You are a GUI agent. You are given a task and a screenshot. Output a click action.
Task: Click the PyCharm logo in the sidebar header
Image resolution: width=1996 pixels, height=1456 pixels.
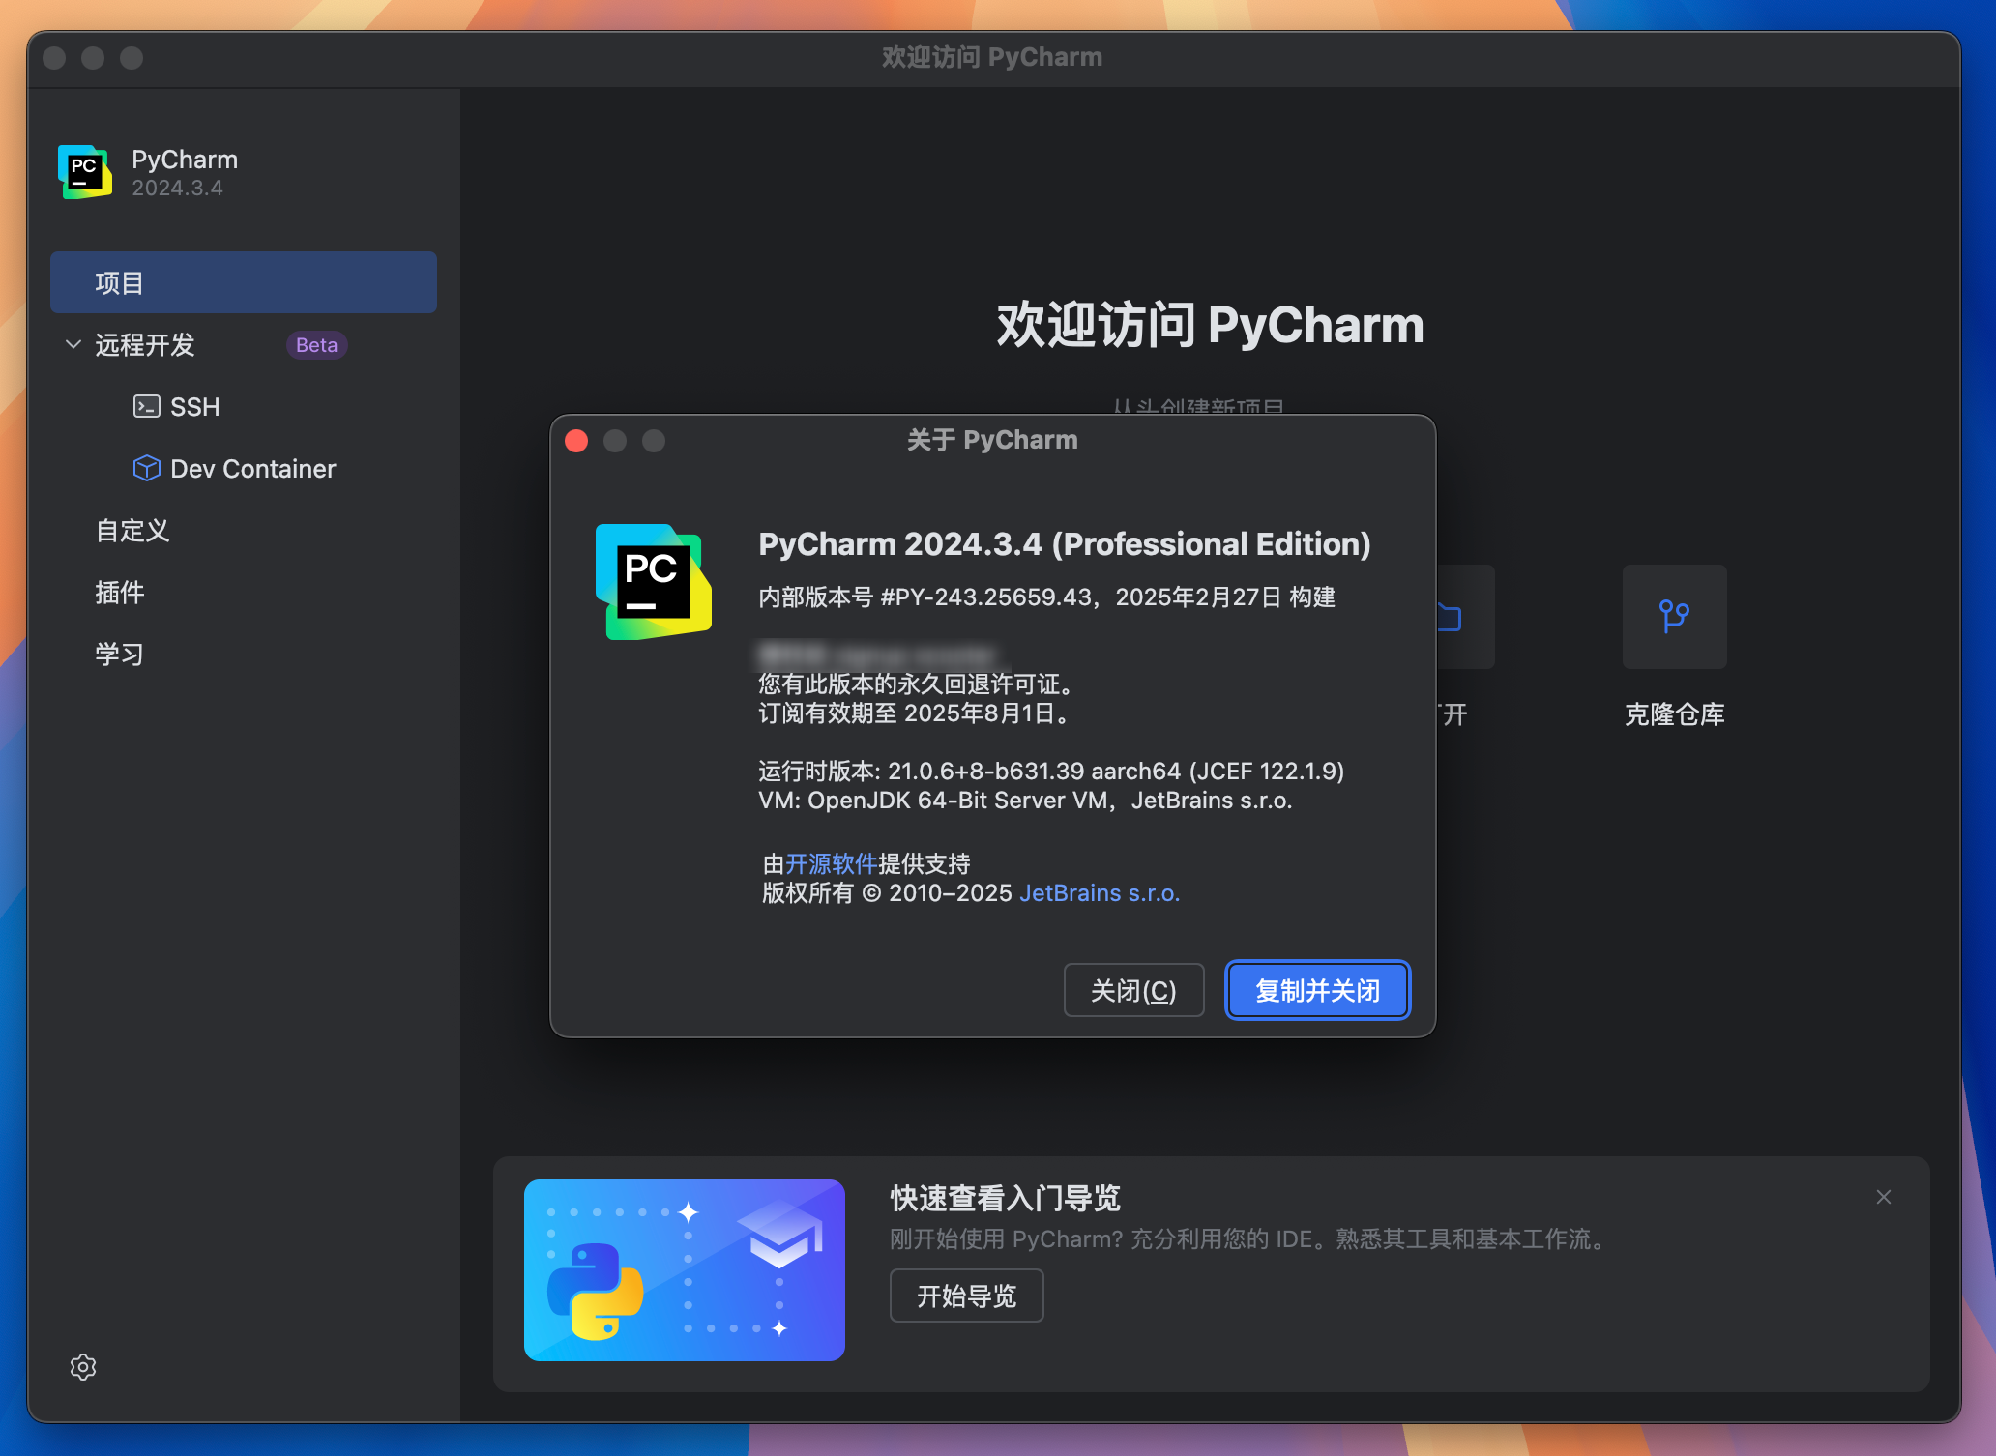tap(85, 172)
